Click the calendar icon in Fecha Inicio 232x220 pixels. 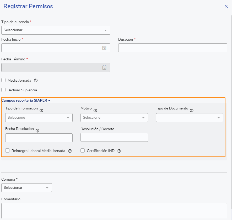pos(104,48)
